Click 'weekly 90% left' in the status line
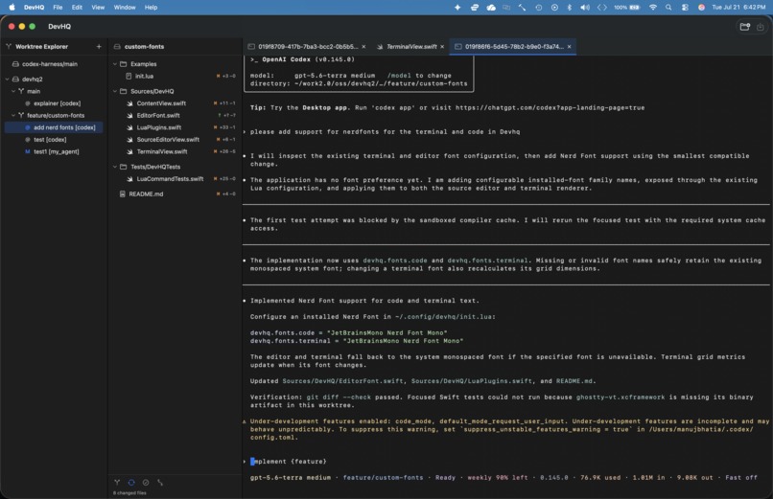 498,477
